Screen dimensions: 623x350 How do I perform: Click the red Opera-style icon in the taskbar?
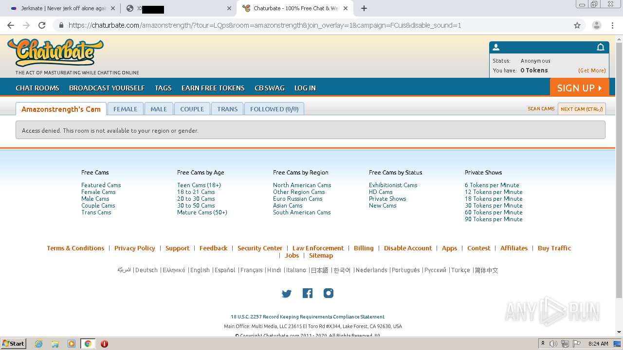click(x=104, y=344)
